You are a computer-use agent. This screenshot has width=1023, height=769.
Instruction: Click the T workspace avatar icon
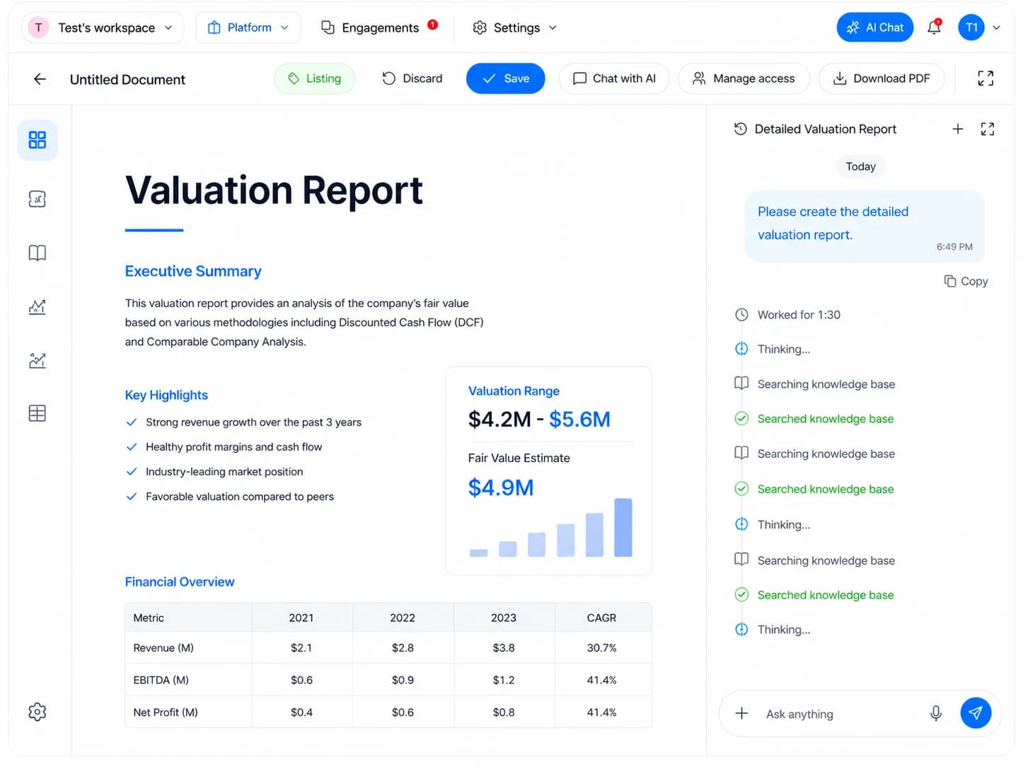[x=38, y=28]
